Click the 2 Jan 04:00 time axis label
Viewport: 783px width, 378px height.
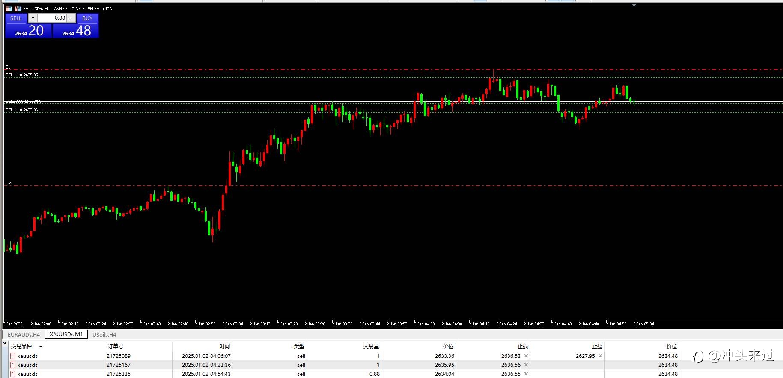point(424,324)
